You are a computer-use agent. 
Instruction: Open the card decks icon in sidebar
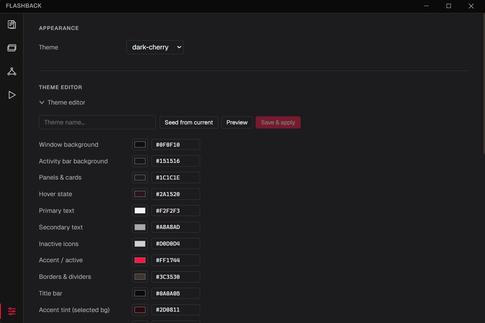click(x=12, y=48)
